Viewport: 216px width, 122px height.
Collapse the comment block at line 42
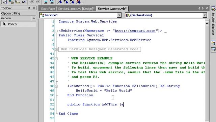coord(56,59)
